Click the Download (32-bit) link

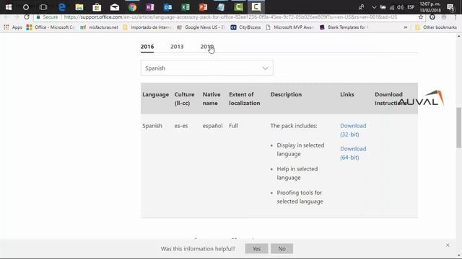(353, 130)
